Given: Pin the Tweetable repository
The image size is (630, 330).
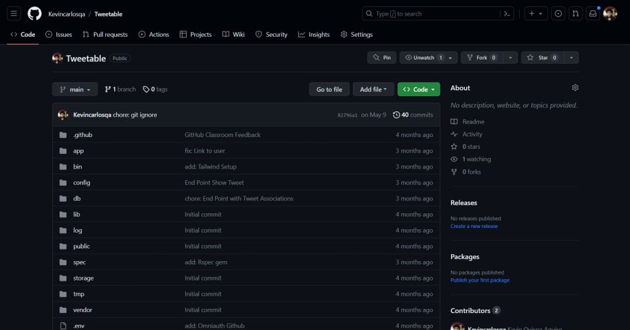Looking at the screenshot, I should 381,57.
